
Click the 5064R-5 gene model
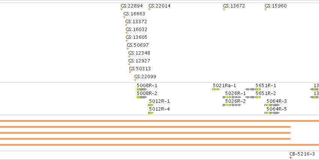[272, 113]
